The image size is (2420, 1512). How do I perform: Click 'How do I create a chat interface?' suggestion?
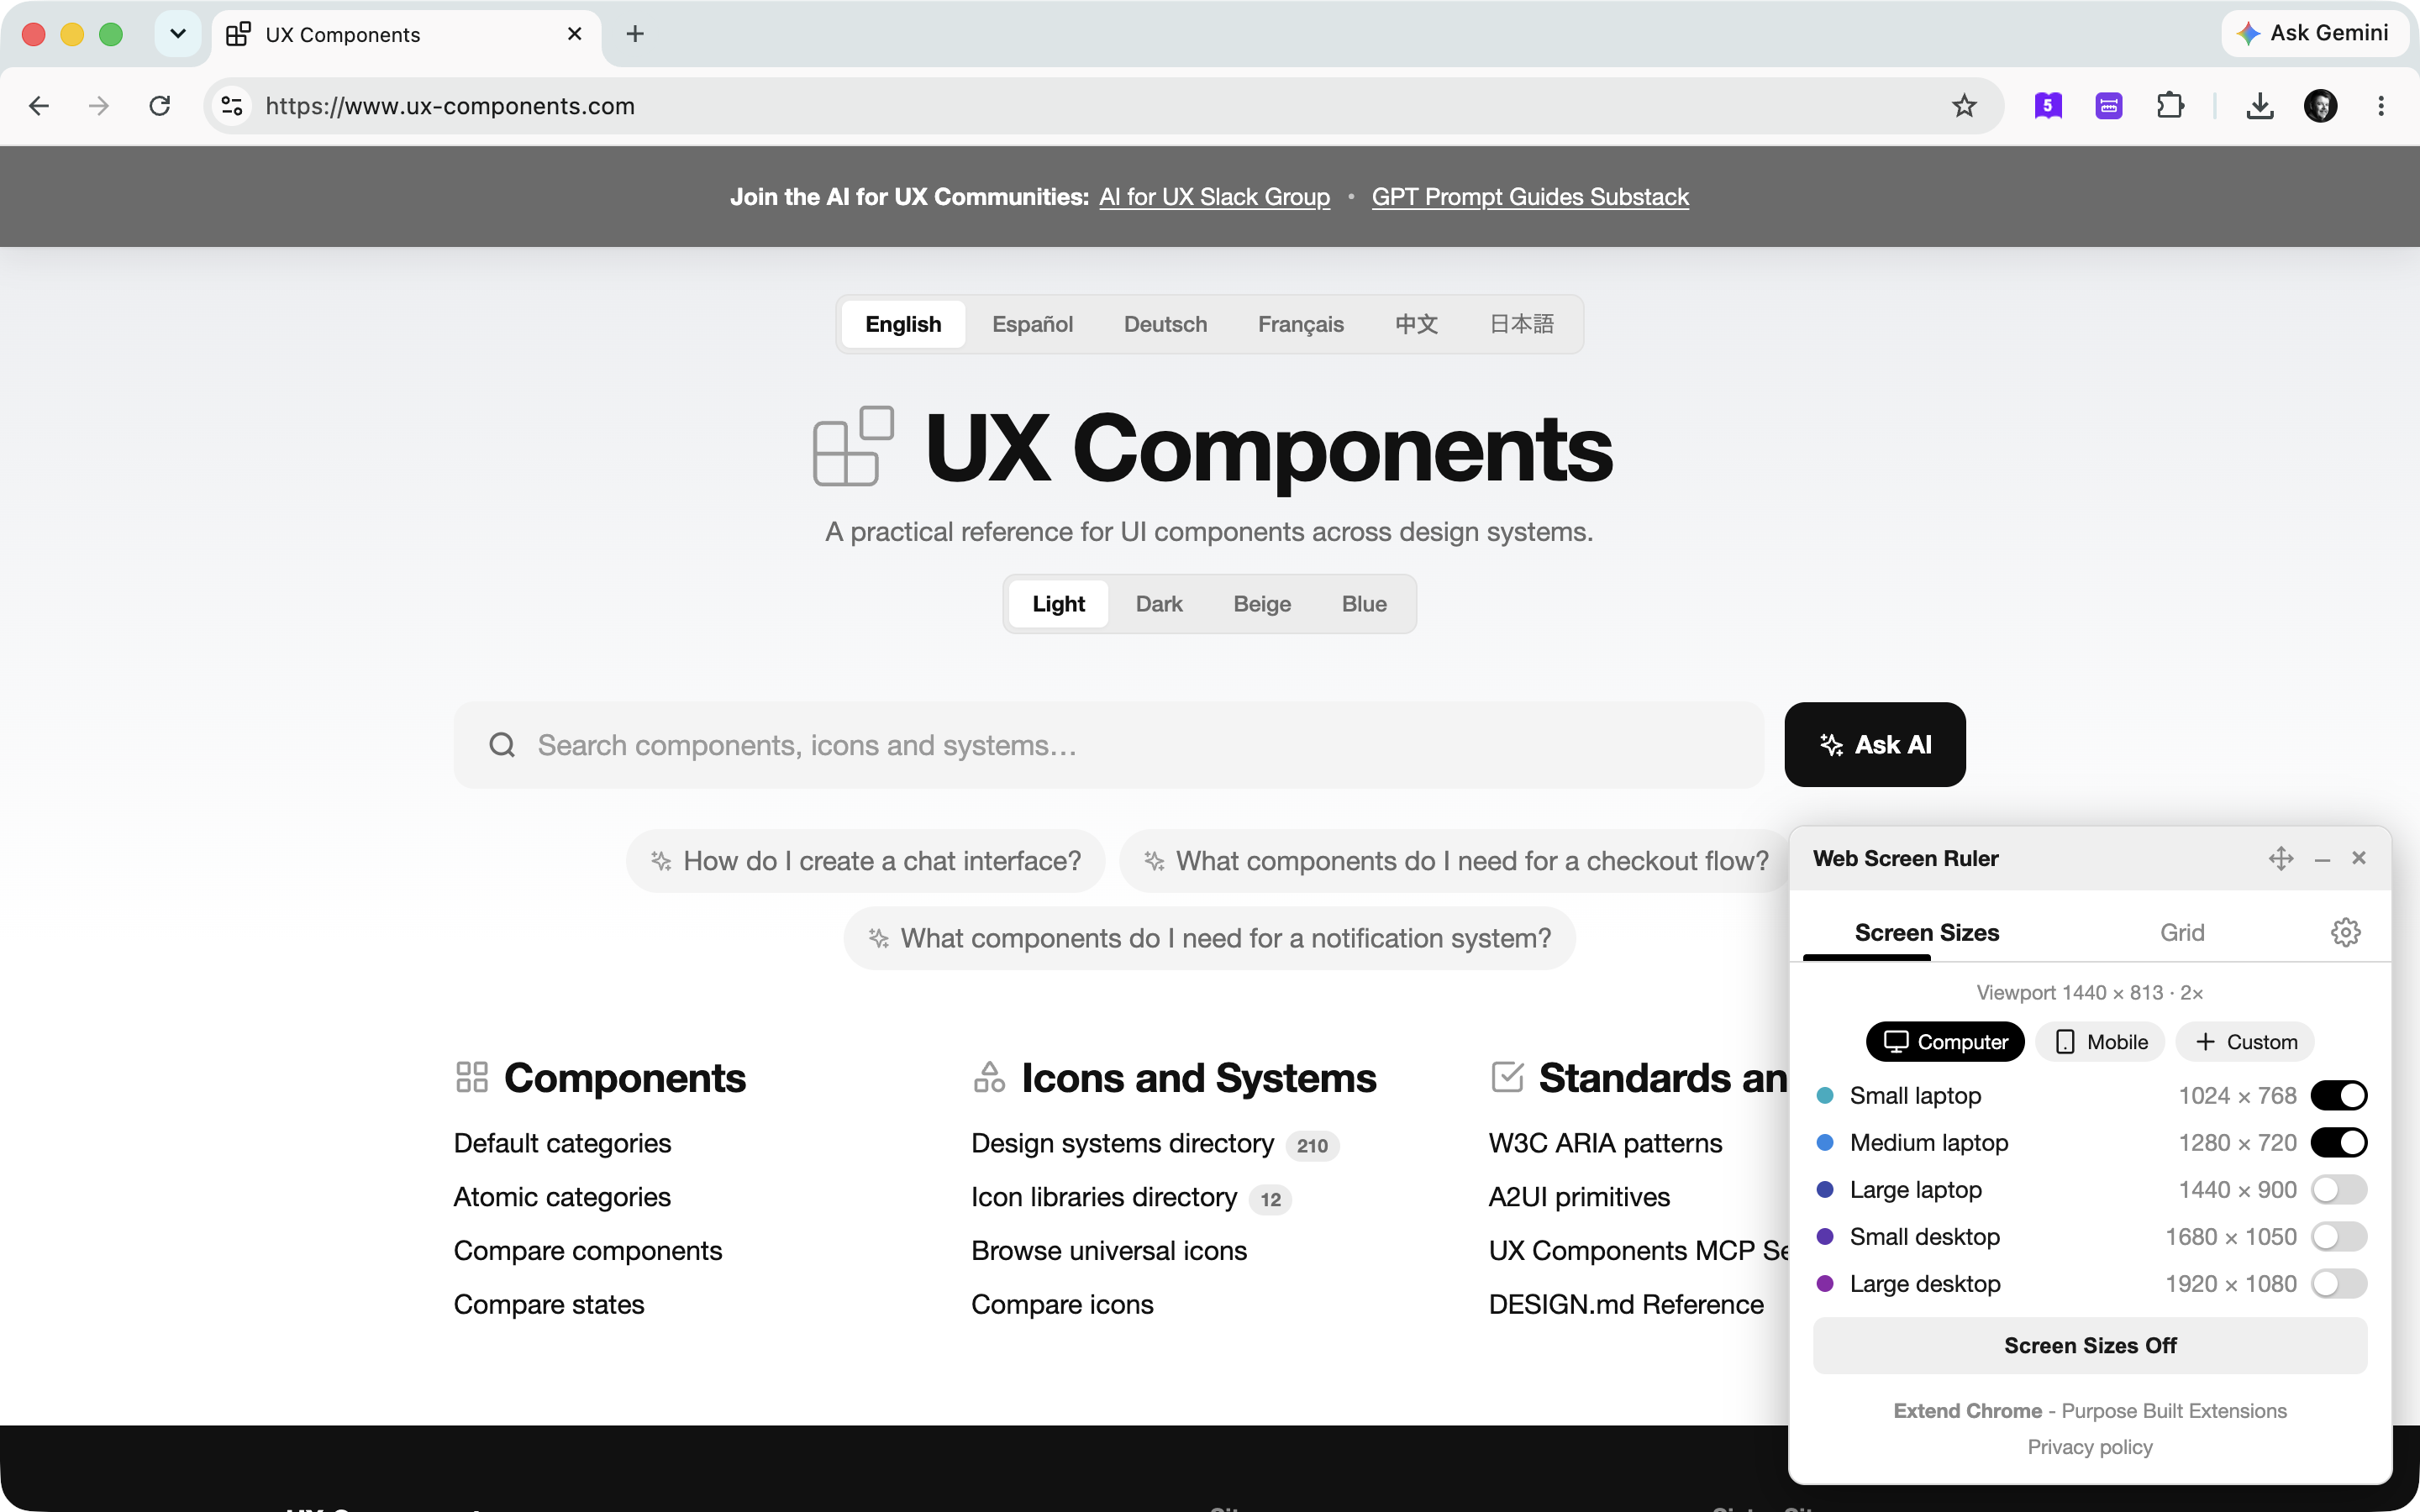[x=866, y=861]
